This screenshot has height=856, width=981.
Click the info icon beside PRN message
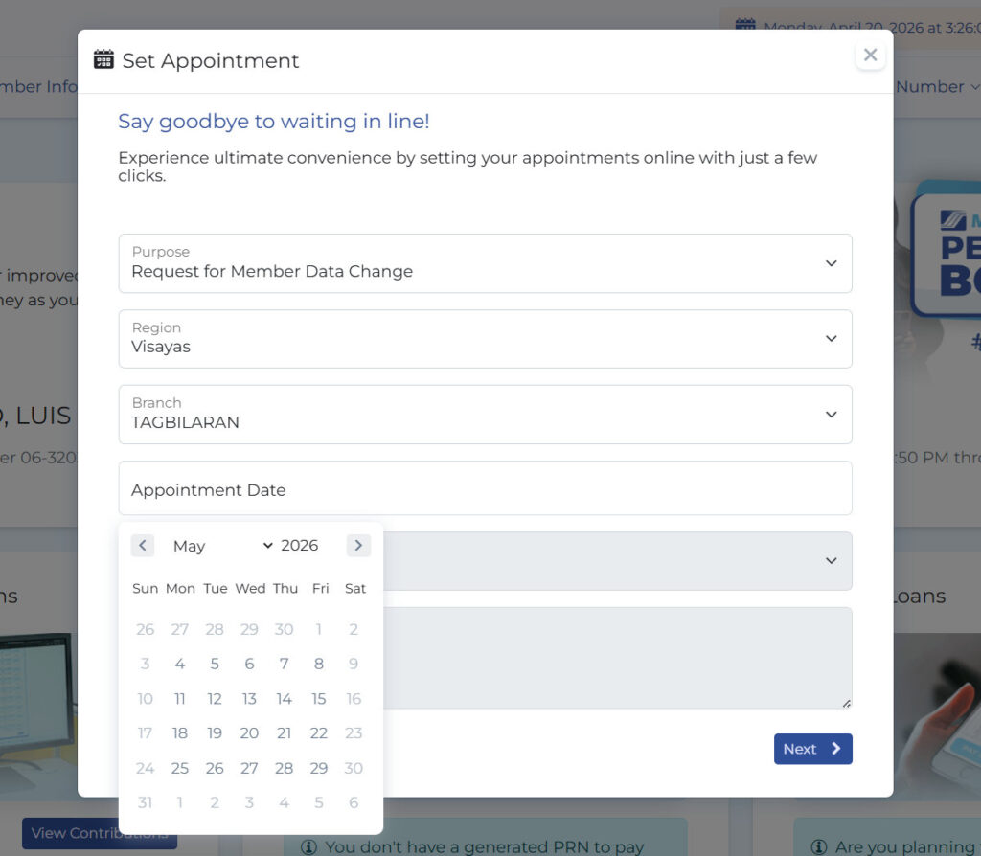click(308, 847)
